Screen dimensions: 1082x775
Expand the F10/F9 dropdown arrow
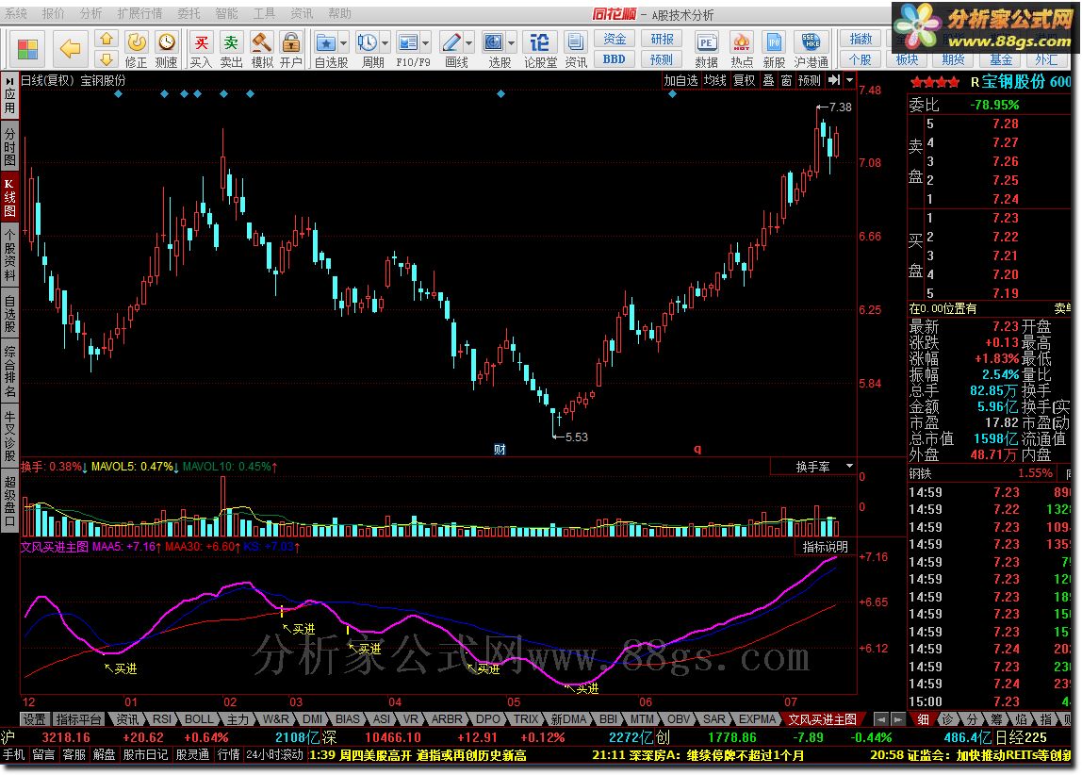click(426, 43)
